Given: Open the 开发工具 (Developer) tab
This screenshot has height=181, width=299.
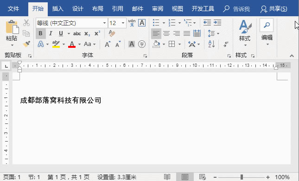Looking at the screenshot, I should tap(203, 9).
